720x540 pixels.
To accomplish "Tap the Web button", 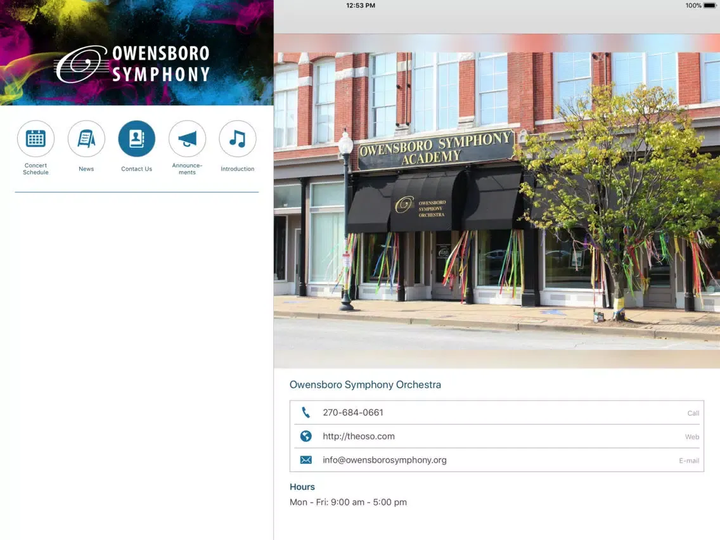I will point(692,437).
